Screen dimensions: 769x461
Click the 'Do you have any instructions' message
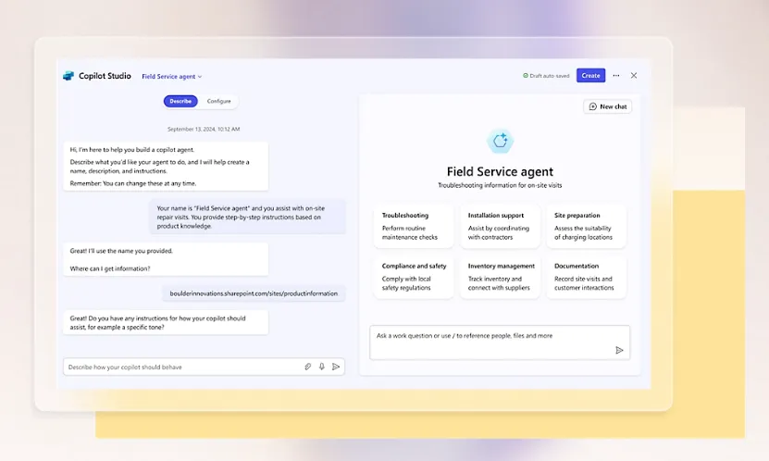click(x=166, y=322)
